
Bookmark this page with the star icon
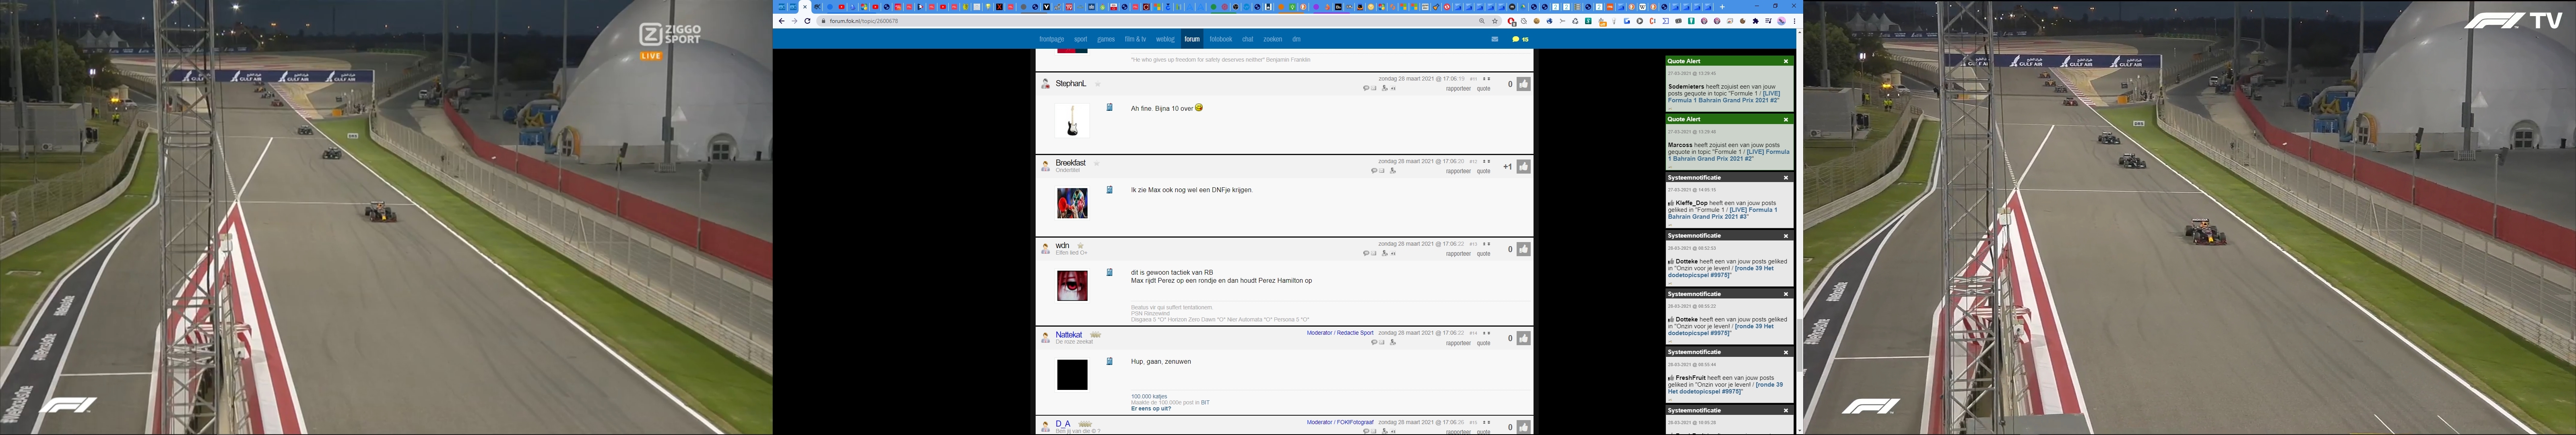[1495, 21]
